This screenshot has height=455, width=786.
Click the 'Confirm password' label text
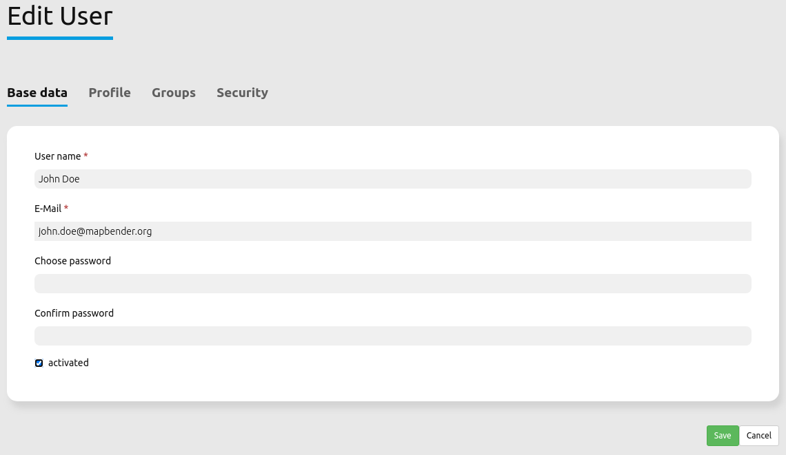(x=74, y=313)
